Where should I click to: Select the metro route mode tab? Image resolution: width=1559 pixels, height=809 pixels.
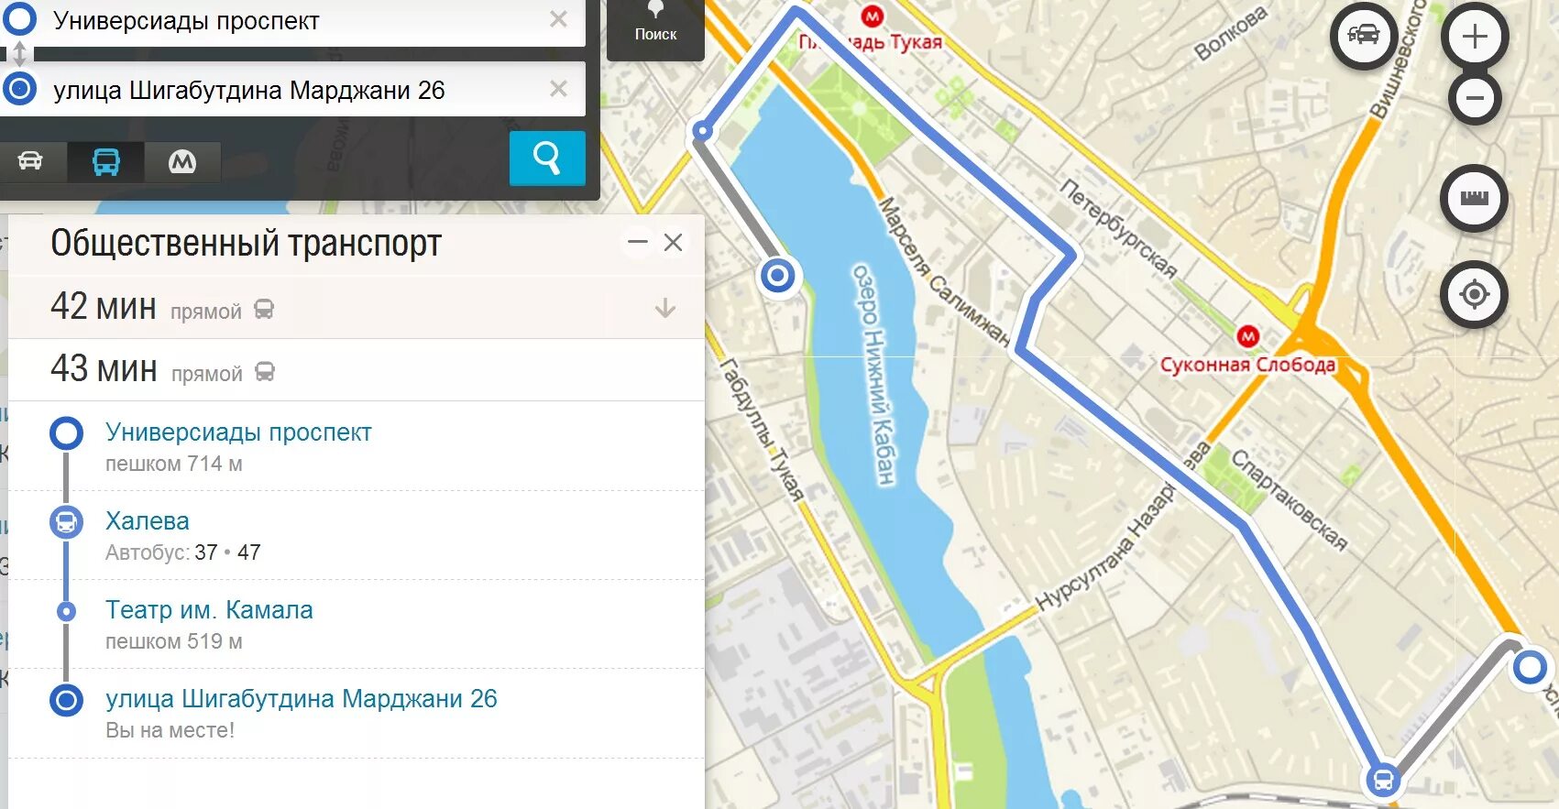(x=182, y=162)
